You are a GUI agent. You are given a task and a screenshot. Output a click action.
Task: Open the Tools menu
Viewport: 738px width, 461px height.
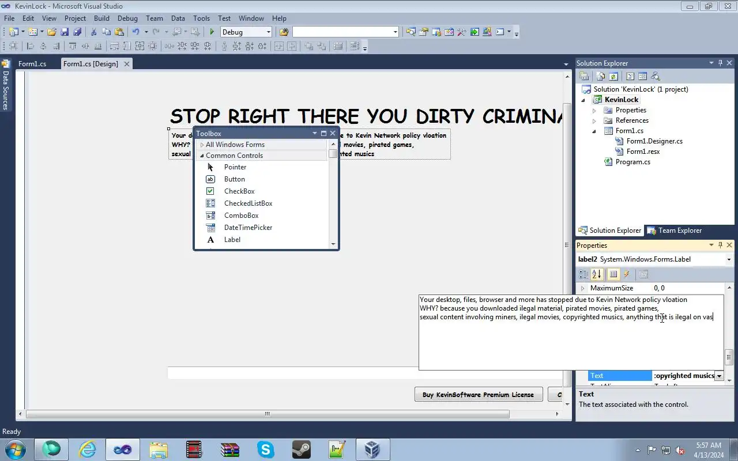pyautogui.click(x=201, y=18)
